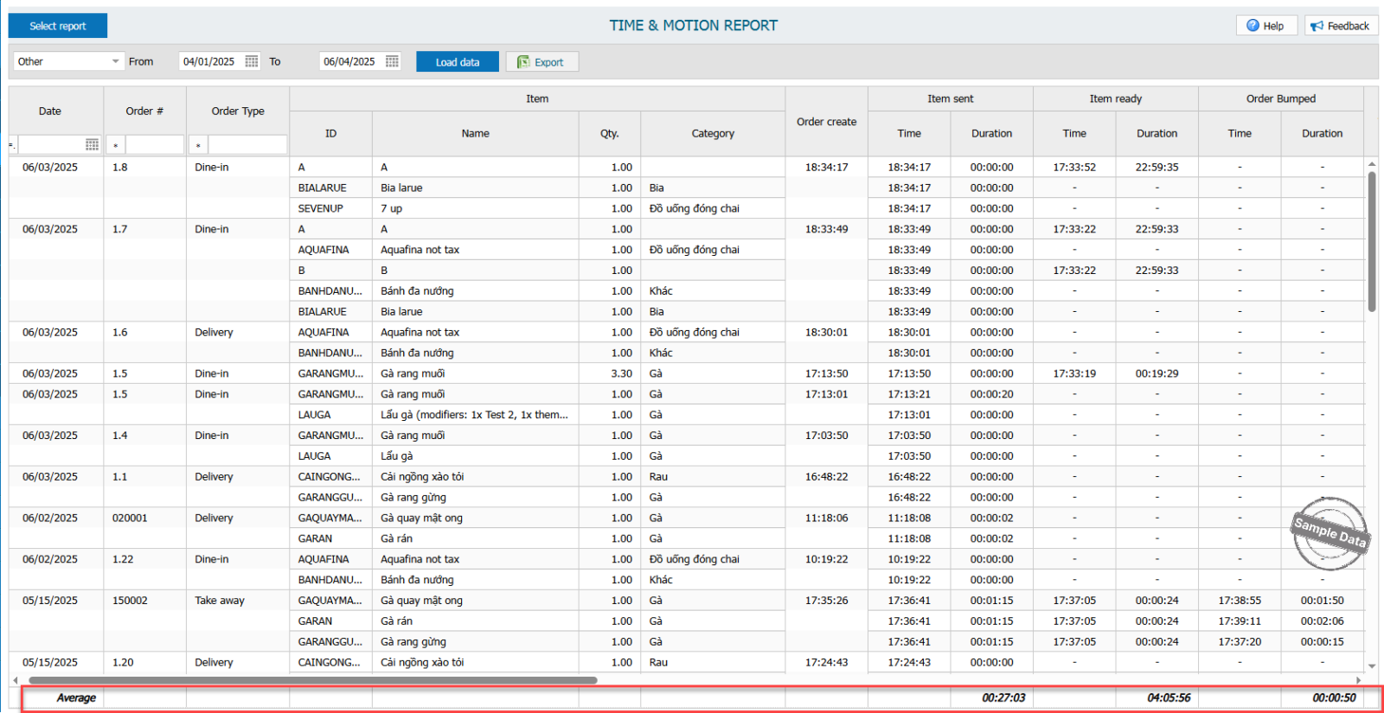The width and height of the screenshot is (1384, 713).
Task: Click item ready duration 00:19:29
Action: (1157, 373)
